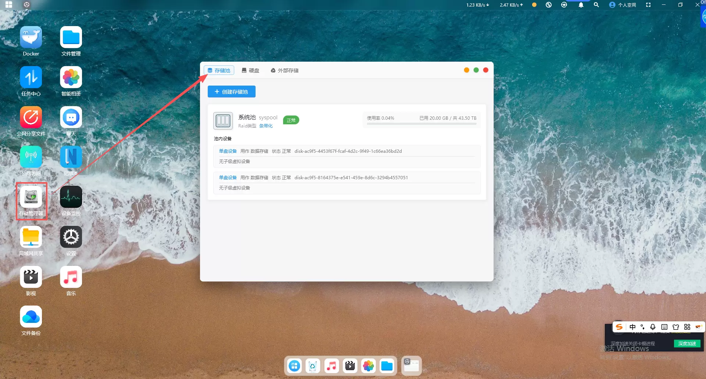Open the notification bell in top bar
706x379 pixels.
[x=581, y=5]
